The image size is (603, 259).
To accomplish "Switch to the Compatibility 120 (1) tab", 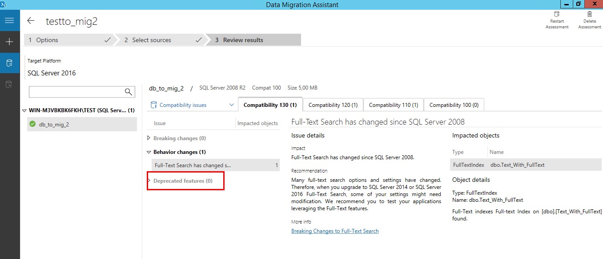I will (x=333, y=105).
